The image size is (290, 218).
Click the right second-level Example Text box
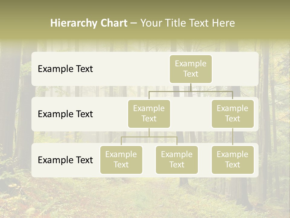[233, 114]
